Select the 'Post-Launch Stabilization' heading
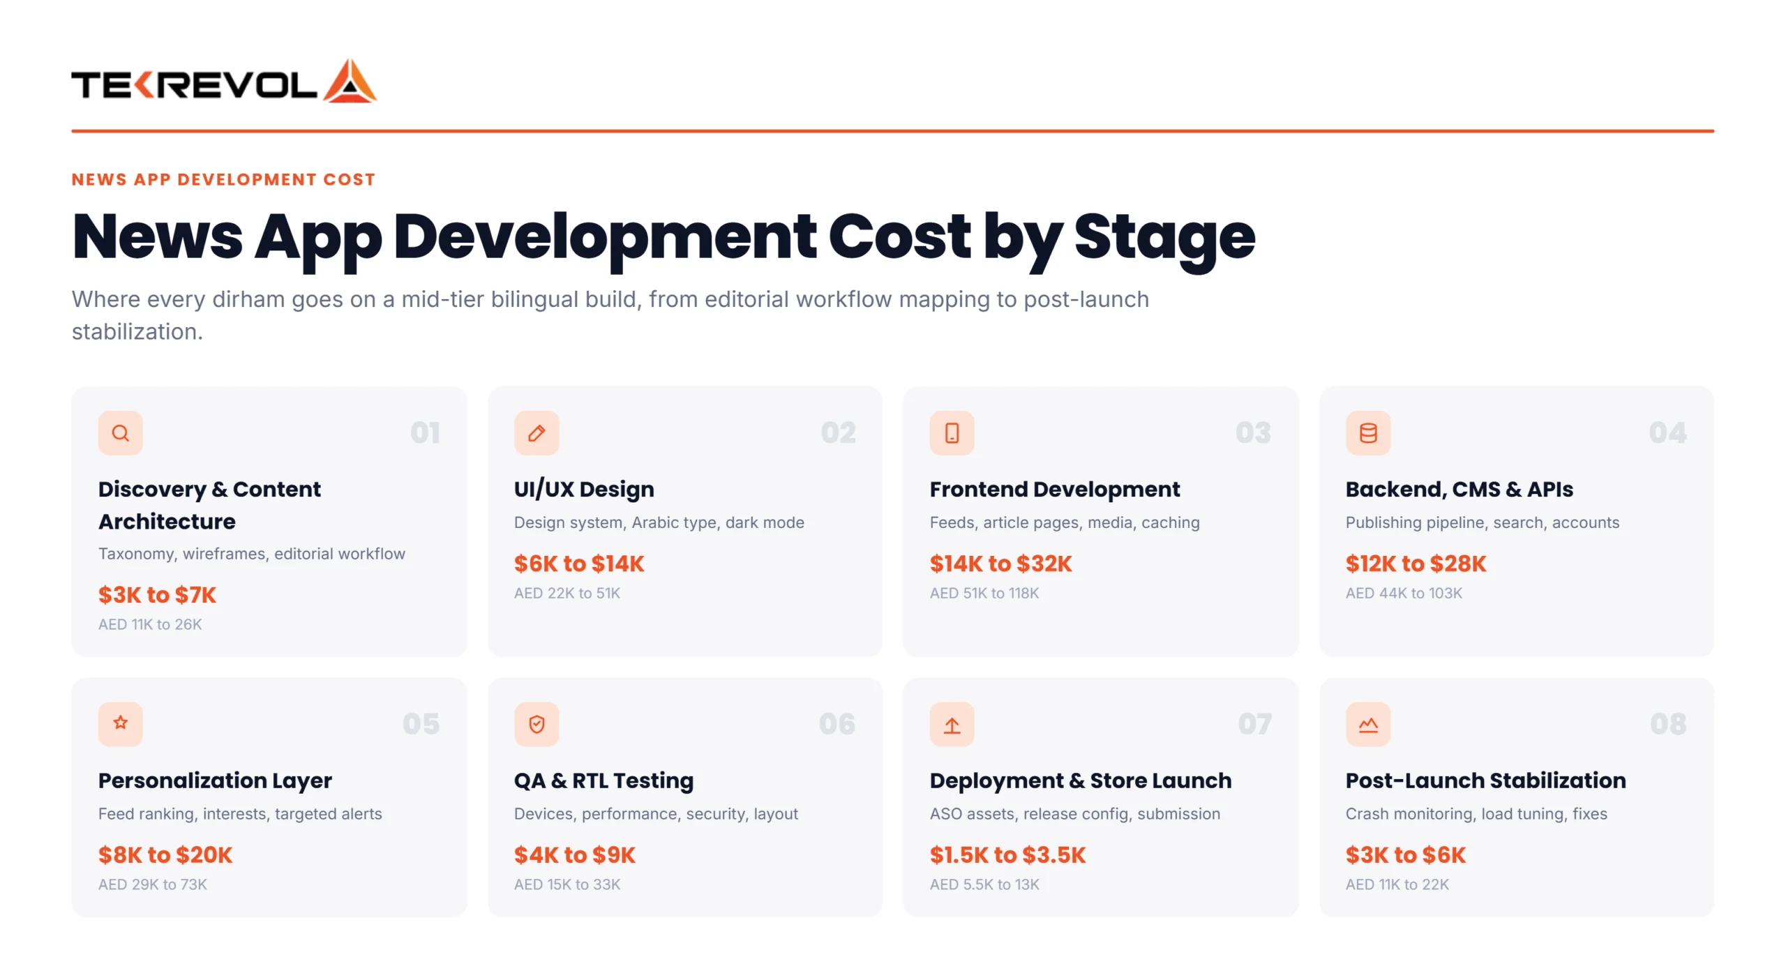1786x980 pixels. [x=1485, y=781]
